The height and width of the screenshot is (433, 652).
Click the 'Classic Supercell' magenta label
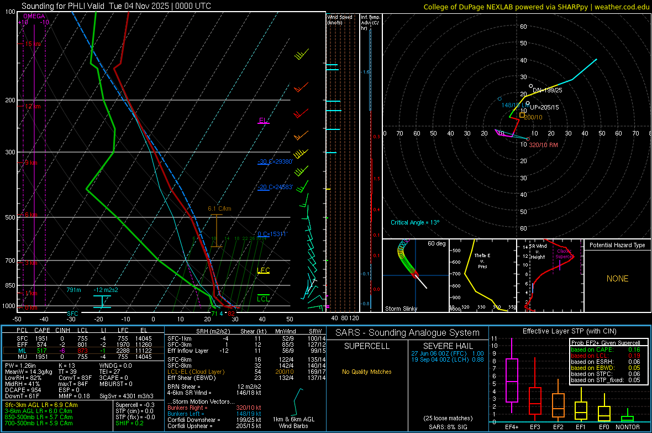click(564, 254)
